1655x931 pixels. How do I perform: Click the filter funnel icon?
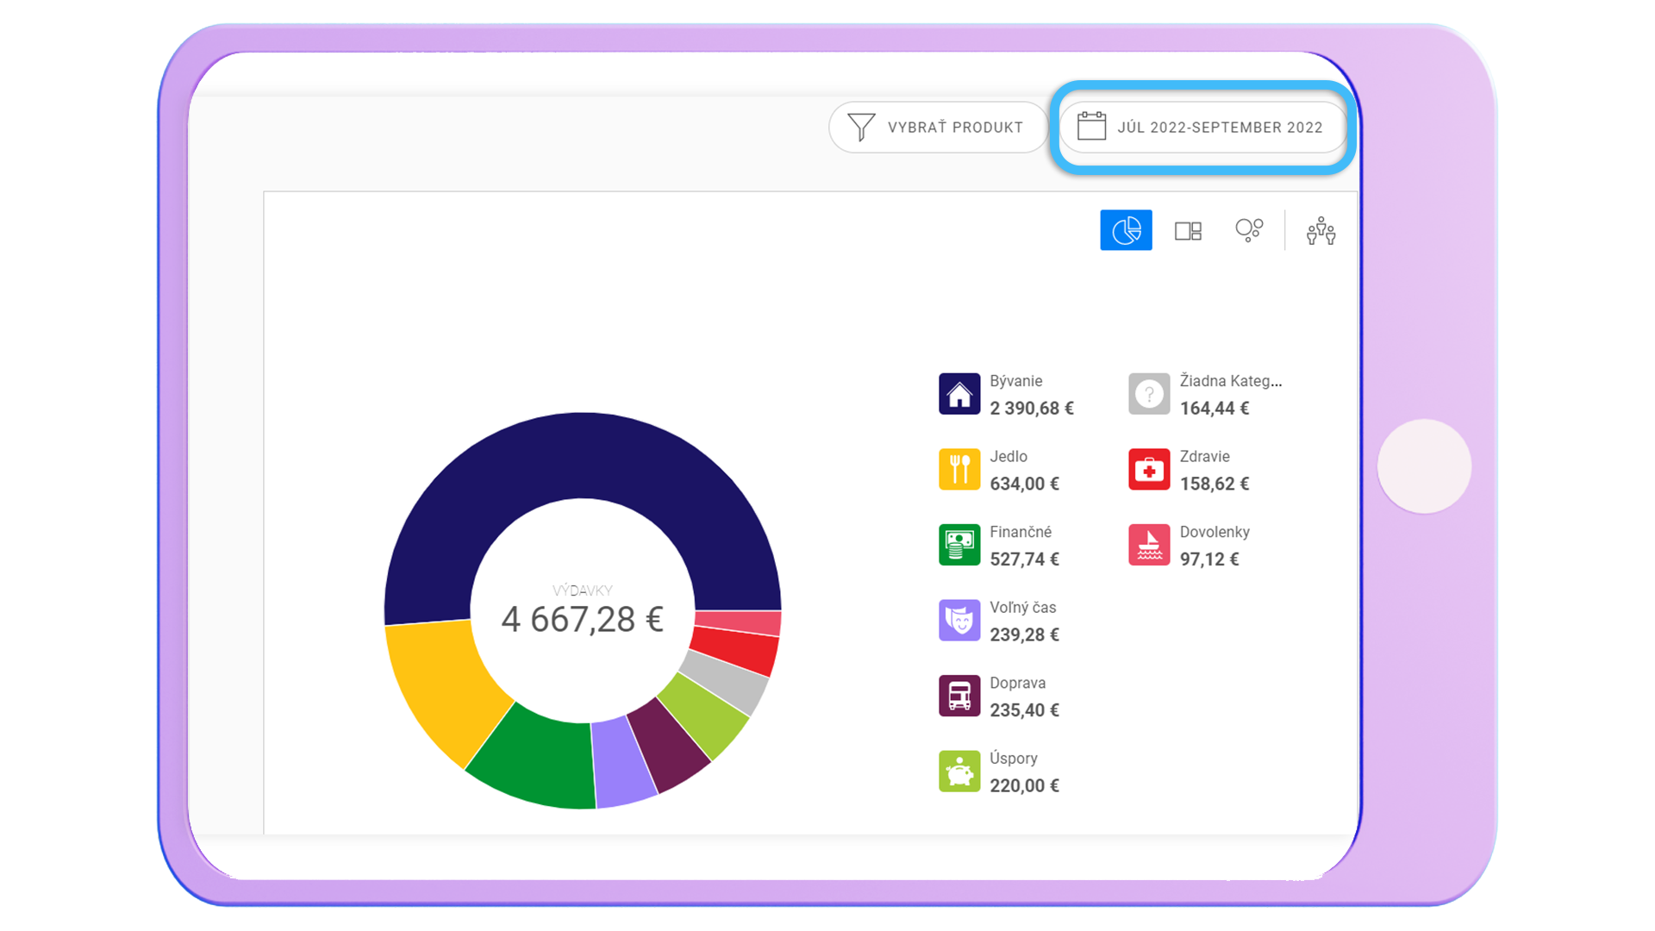tap(861, 127)
